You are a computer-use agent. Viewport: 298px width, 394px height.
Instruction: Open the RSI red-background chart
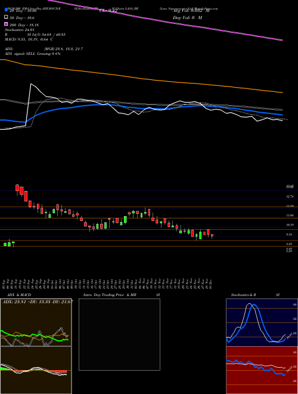(x=262, y=370)
